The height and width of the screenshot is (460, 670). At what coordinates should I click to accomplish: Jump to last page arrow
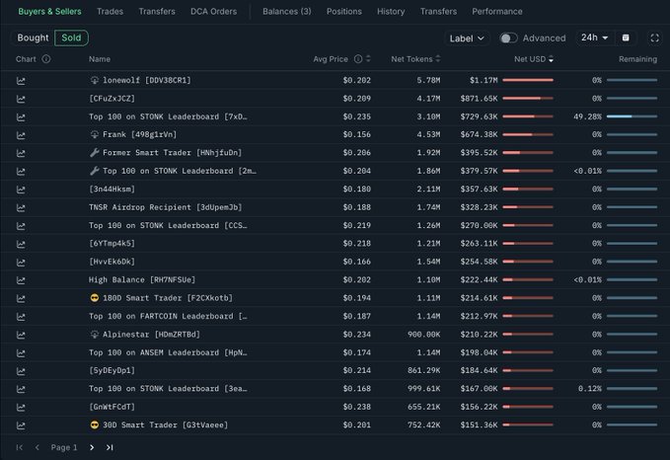pos(110,447)
